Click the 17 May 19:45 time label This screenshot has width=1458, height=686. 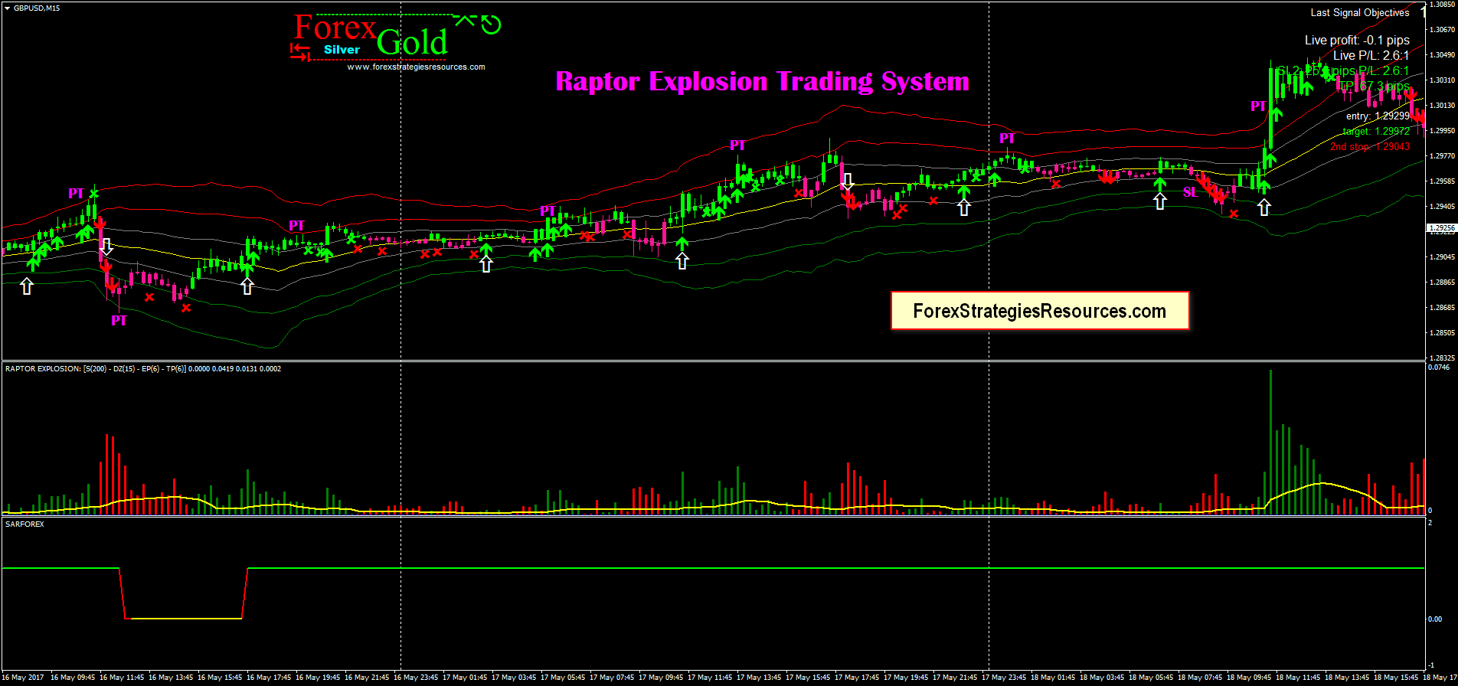906,678
